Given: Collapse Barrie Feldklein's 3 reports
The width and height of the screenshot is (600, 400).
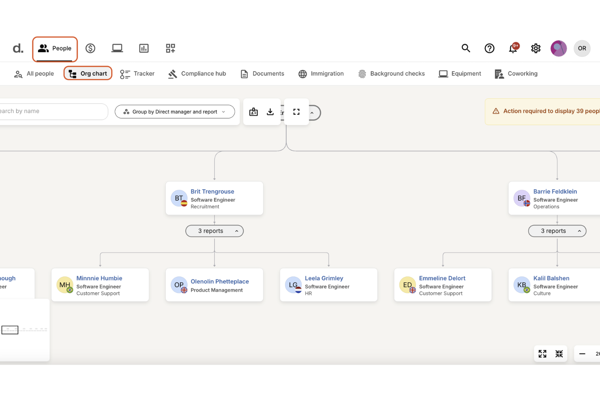Looking at the screenshot, I should click(557, 231).
